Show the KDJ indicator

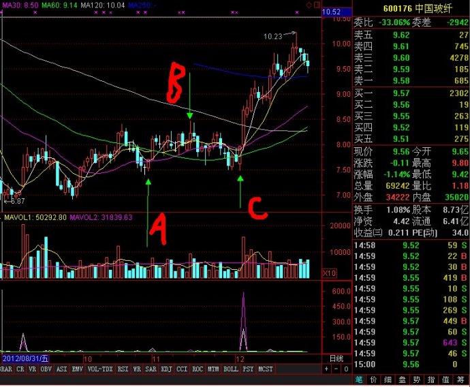166,369
